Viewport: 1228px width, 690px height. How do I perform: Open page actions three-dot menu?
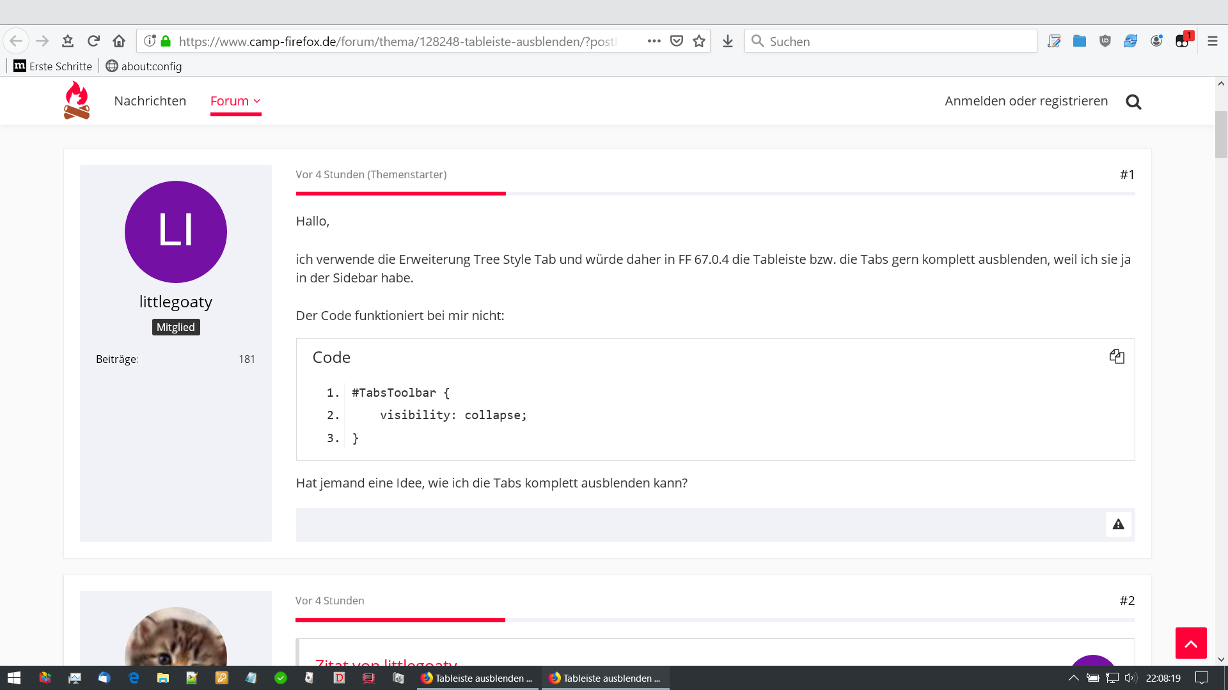tap(654, 41)
